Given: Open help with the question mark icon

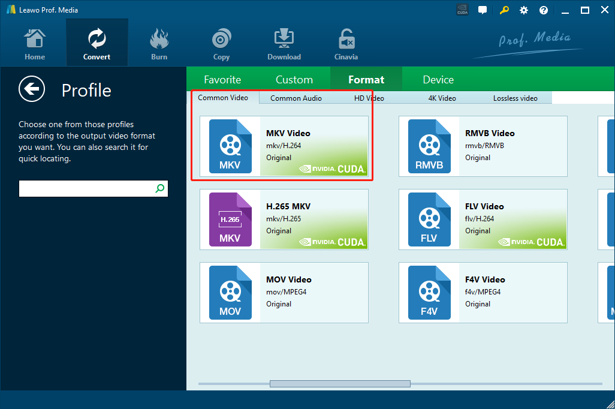Looking at the screenshot, I should (544, 10).
